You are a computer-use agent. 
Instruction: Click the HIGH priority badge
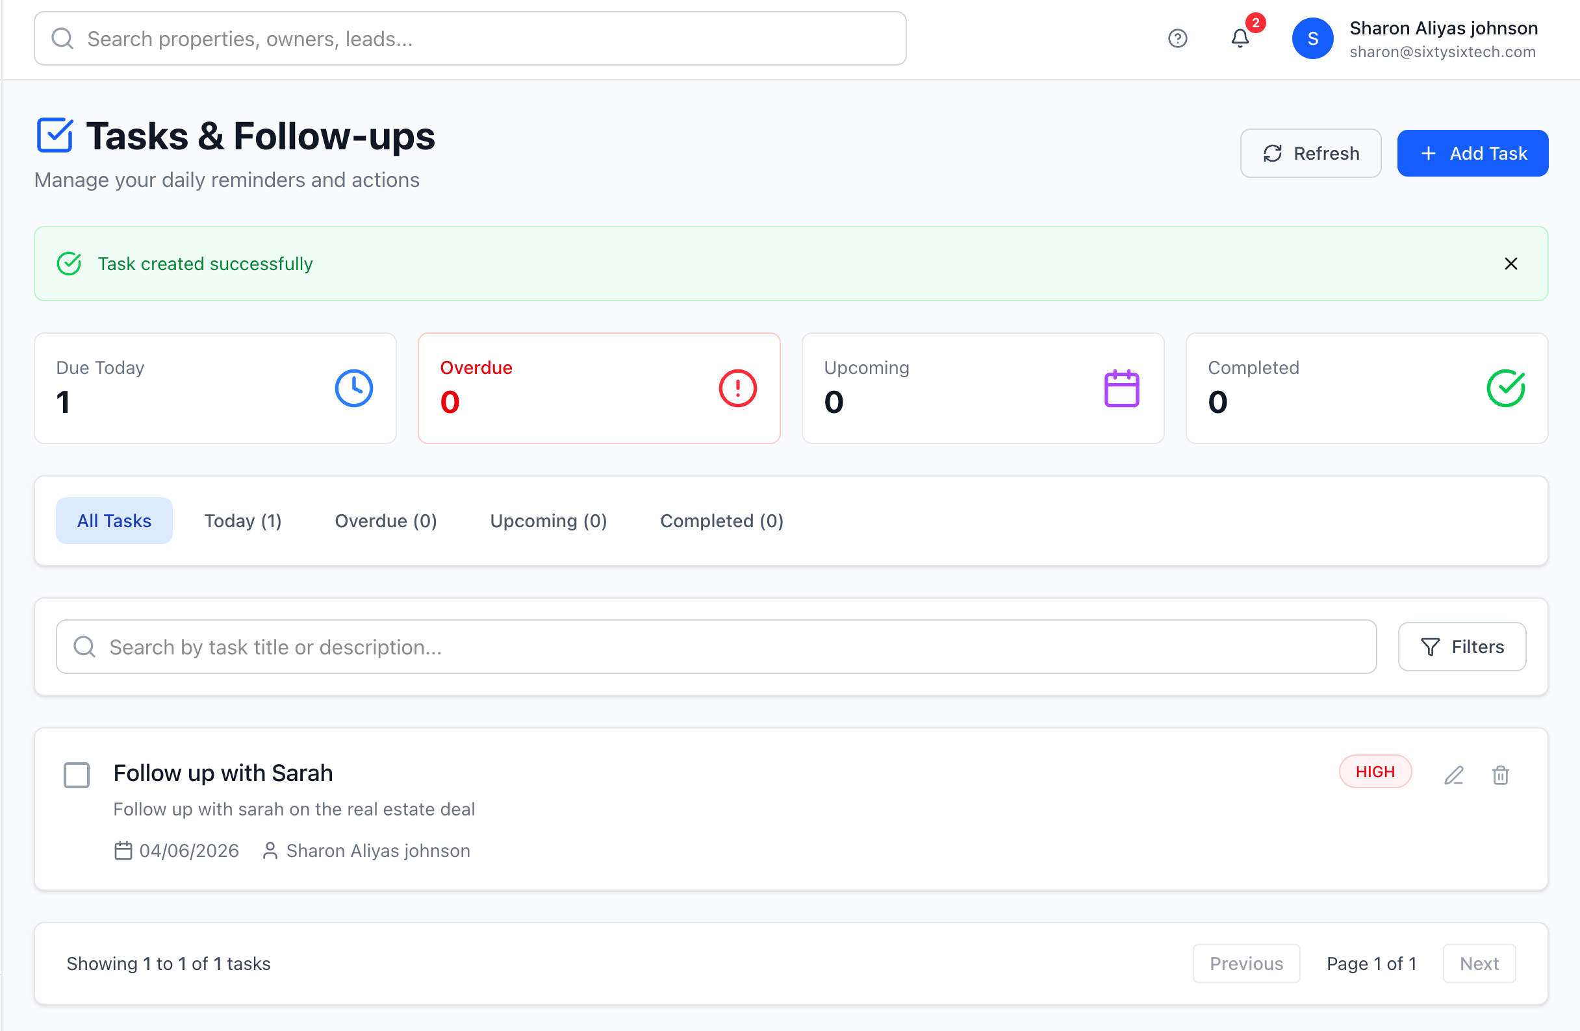[x=1374, y=771]
